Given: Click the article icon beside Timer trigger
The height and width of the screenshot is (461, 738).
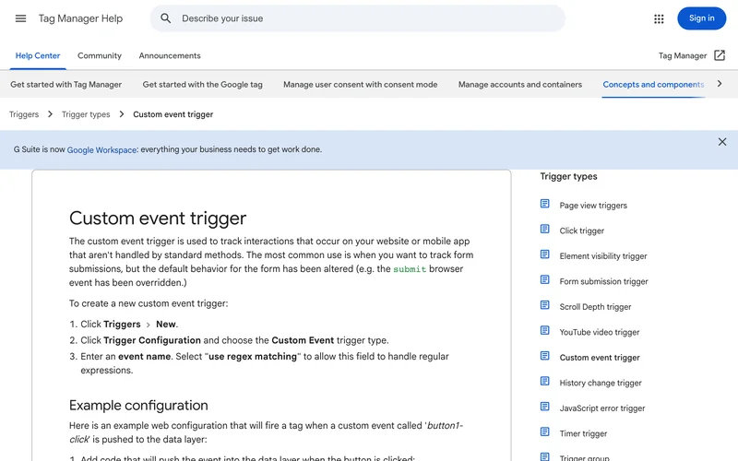Looking at the screenshot, I should coord(544,432).
